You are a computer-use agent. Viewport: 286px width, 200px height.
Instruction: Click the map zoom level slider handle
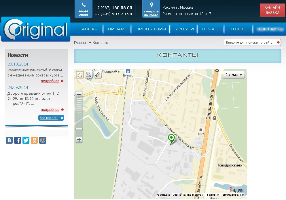coord(79,129)
